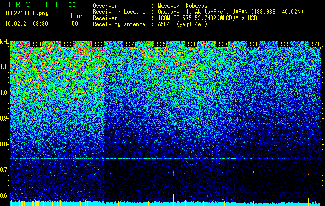
Task: Click the 0931 time marker
Action: click(36, 44)
